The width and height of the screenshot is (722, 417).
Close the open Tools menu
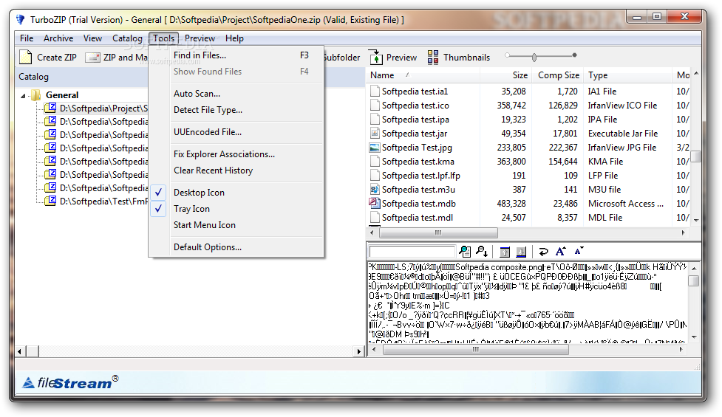tap(163, 38)
